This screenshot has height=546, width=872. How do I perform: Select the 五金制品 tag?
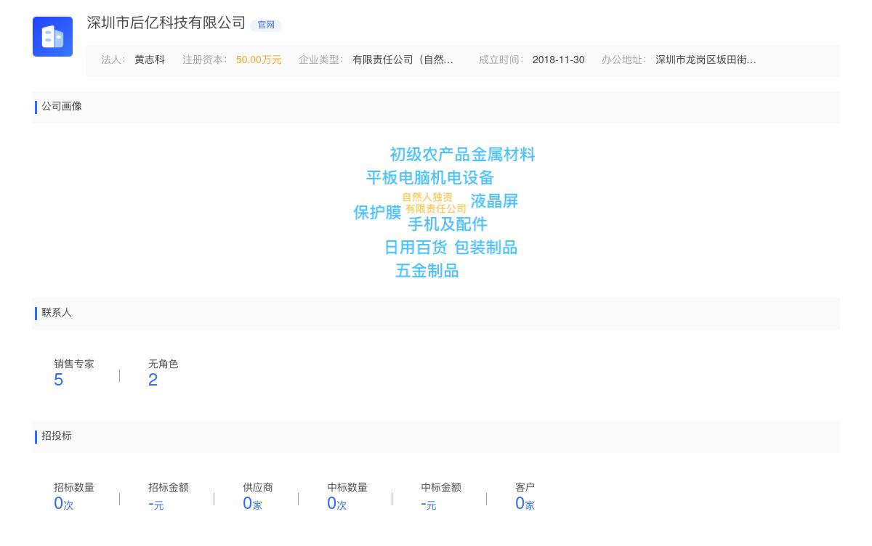click(427, 271)
